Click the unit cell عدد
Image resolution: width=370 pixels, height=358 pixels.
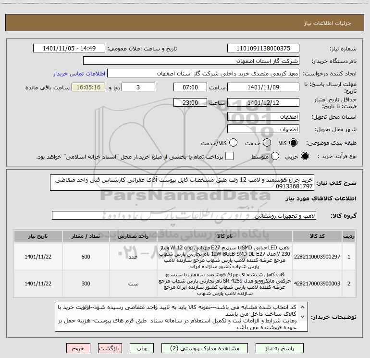pos(133,257)
